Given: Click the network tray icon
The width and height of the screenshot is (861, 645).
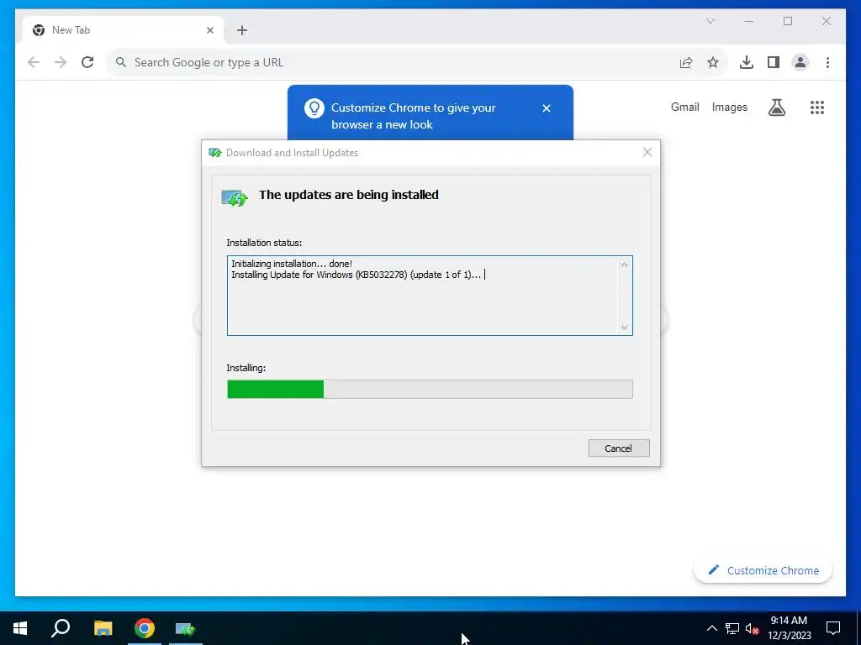Looking at the screenshot, I should (x=732, y=628).
